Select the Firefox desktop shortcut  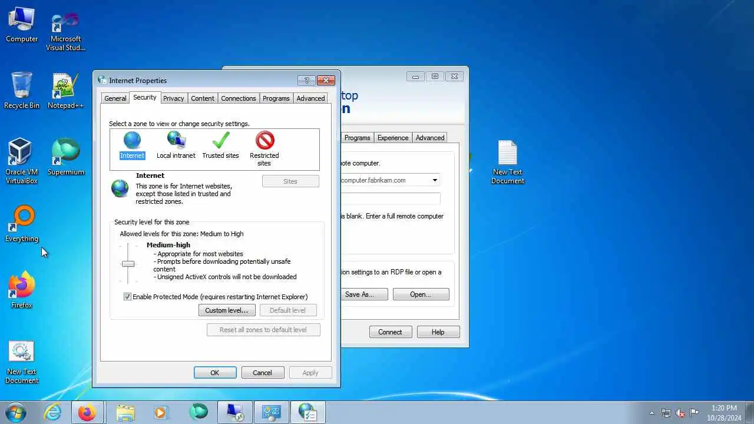(22, 290)
